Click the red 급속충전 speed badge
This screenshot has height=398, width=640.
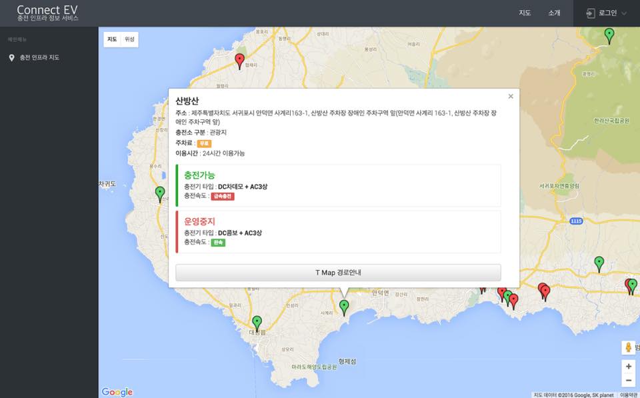(x=223, y=197)
